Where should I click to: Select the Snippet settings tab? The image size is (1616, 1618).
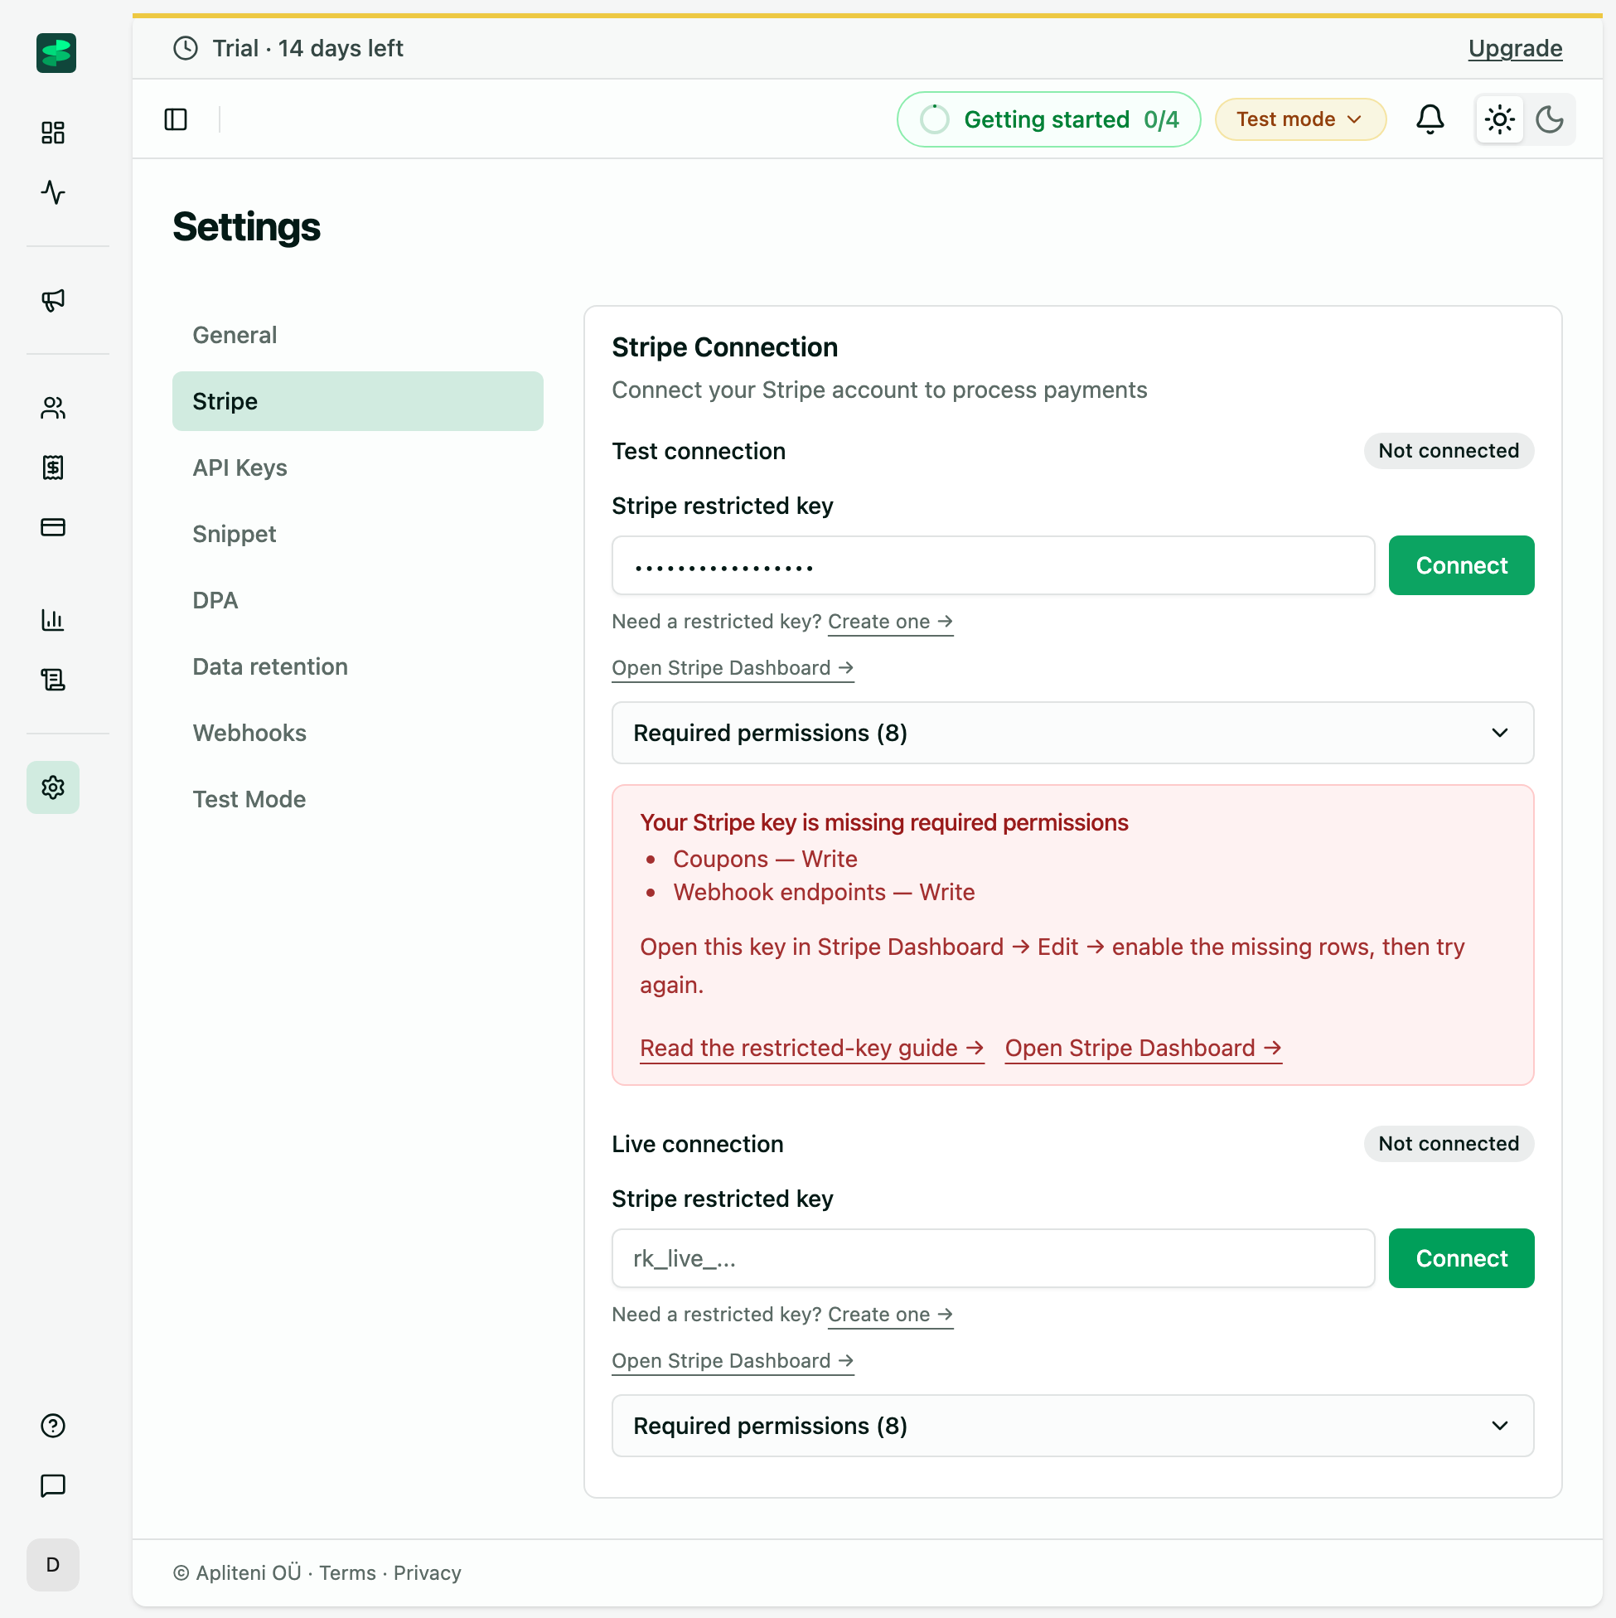[x=357, y=534]
